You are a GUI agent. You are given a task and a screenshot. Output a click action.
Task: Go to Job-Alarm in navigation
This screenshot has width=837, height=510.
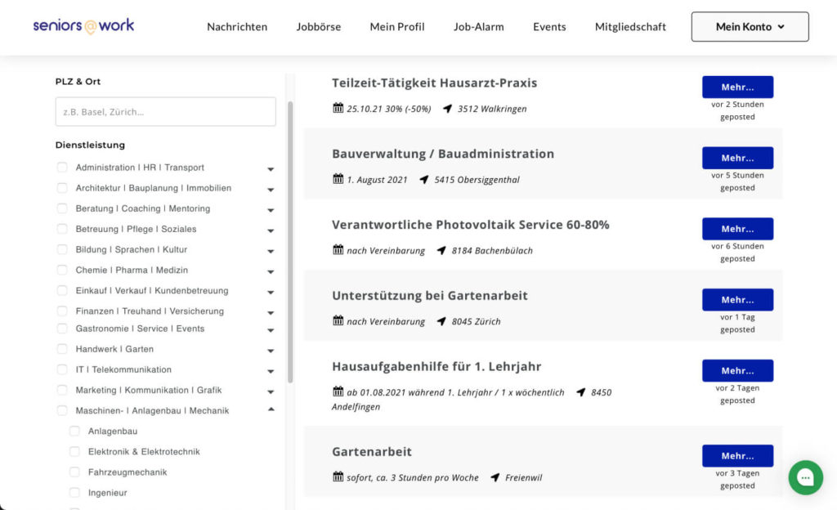(x=479, y=27)
